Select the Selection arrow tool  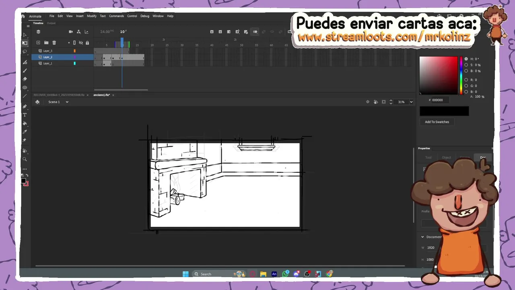[25, 35]
